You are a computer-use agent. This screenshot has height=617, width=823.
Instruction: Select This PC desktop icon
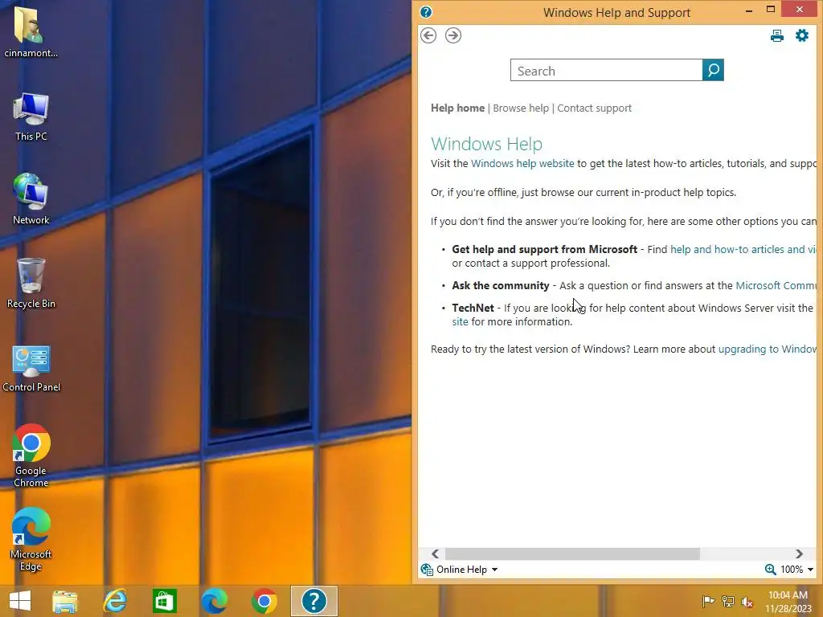coord(31,117)
